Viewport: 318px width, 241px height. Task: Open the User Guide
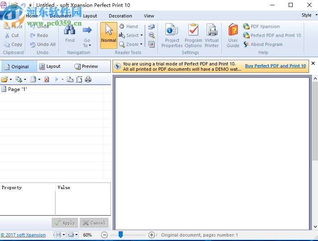pos(233,35)
